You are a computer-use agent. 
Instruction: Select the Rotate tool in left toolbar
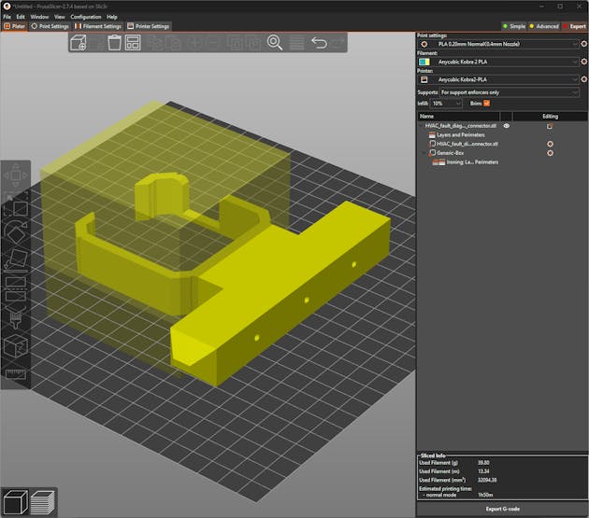click(x=16, y=232)
